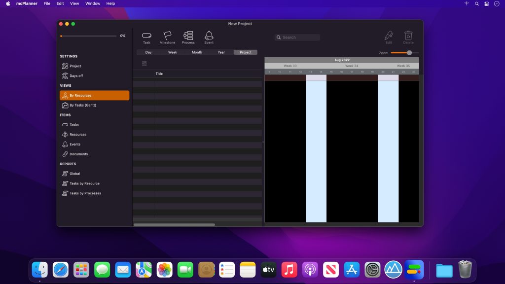Open the Tasks by Resource report
Screen dimensions: 505x284
pyautogui.click(x=84, y=183)
